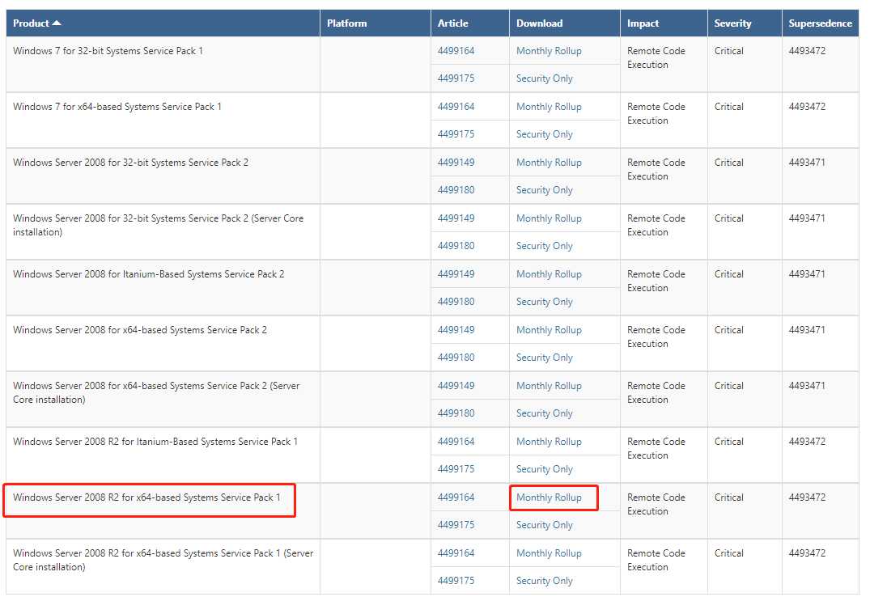Viewport: 870px width, 597px height.
Task: Click Supersedence 4493472 in Windows 7 32-bit row
Action: coord(807,50)
